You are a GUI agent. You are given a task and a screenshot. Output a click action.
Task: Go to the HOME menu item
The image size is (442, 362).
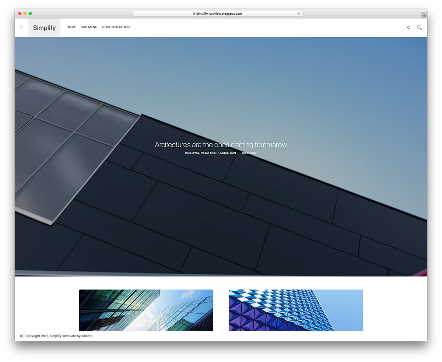coord(71,27)
